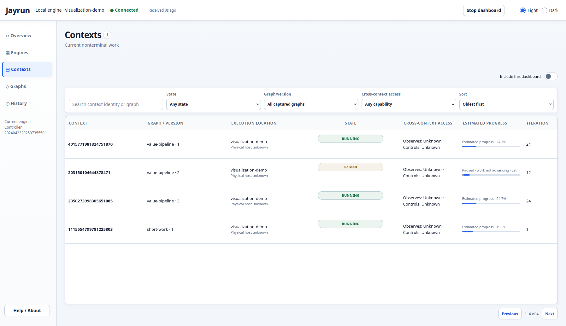Viewport: 566px width, 326px height.
Task: Open Help / About
Action: pyautogui.click(x=27, y=311)
